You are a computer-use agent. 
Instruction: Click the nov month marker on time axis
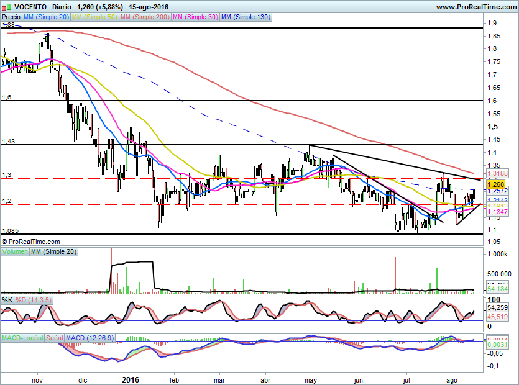(x=37, y=381)
